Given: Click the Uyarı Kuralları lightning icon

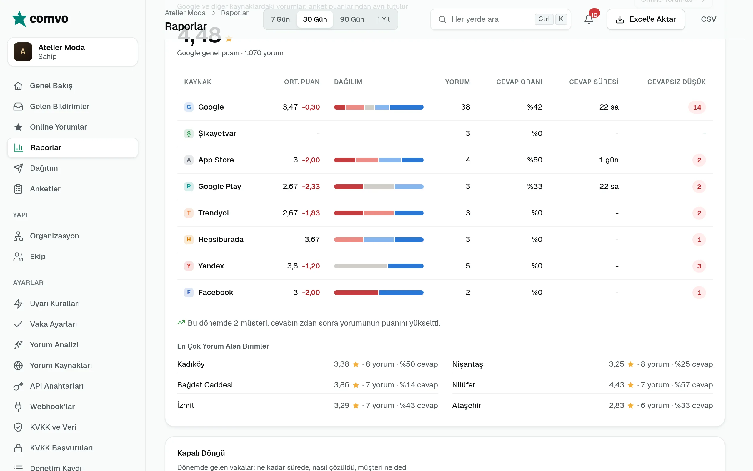Looking at the screenshot, I should coord(18,304).
